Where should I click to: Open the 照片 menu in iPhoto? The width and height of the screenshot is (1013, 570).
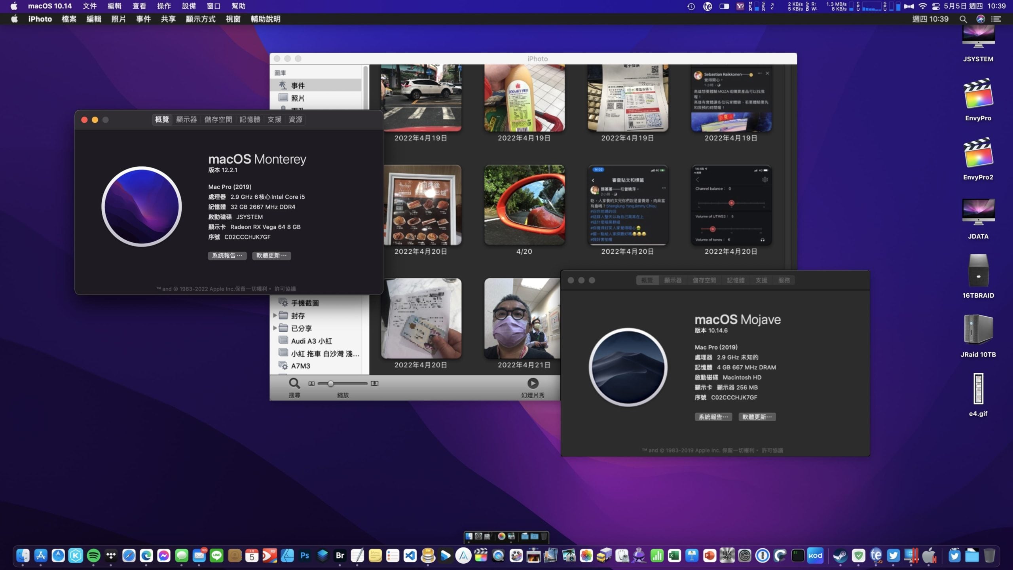[118, 19]
